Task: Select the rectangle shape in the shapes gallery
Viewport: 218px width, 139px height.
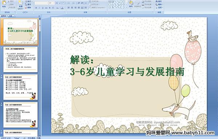Action: pos(121,2)
